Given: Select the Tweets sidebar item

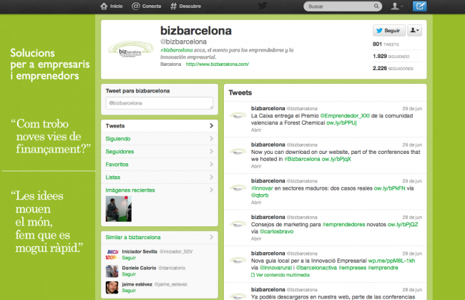Looking at the screenshot, I should pos(160,126).
